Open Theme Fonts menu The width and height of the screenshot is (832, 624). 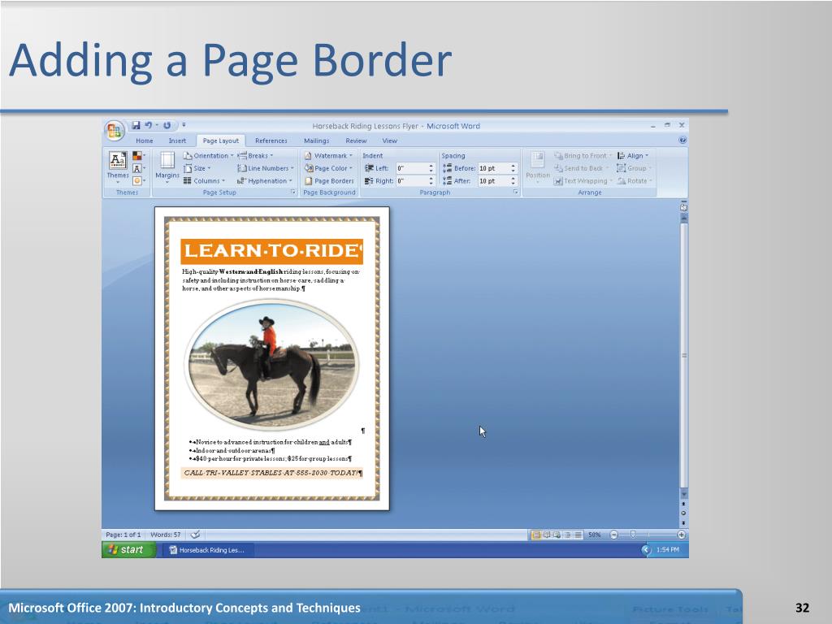(138, 168)
